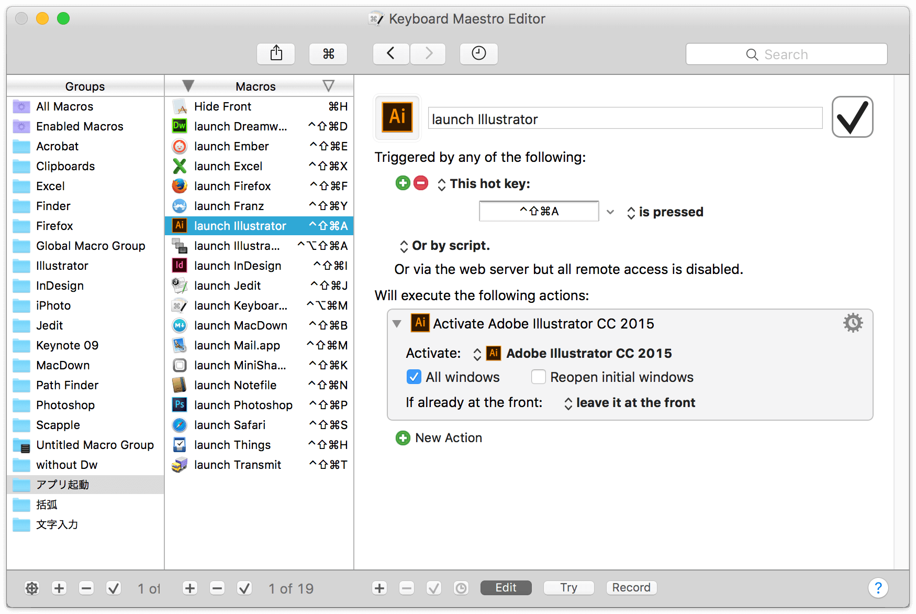Click the macro name field launch Illustrator
916x614 pixels.
[x=625, y=118]
